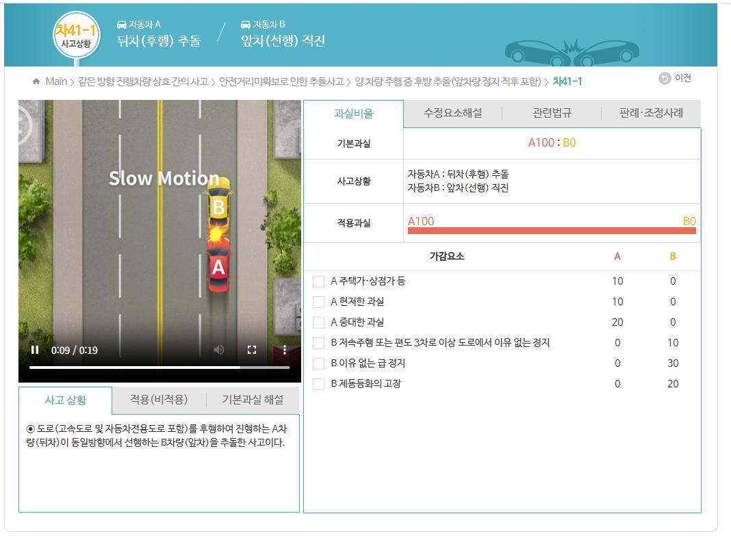731x540 pixels.
Task: Go to 안전거리미확보로 인한 추돌사고 breadcrumb link
Action: pos(281,81)
